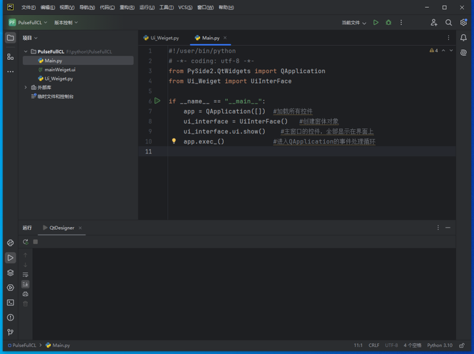Screen dimensions: 474x354
Task: Close the QtDesigner run tab
Action: pos(80,228)
